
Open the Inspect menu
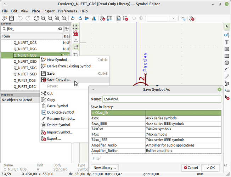click(49, 11)
